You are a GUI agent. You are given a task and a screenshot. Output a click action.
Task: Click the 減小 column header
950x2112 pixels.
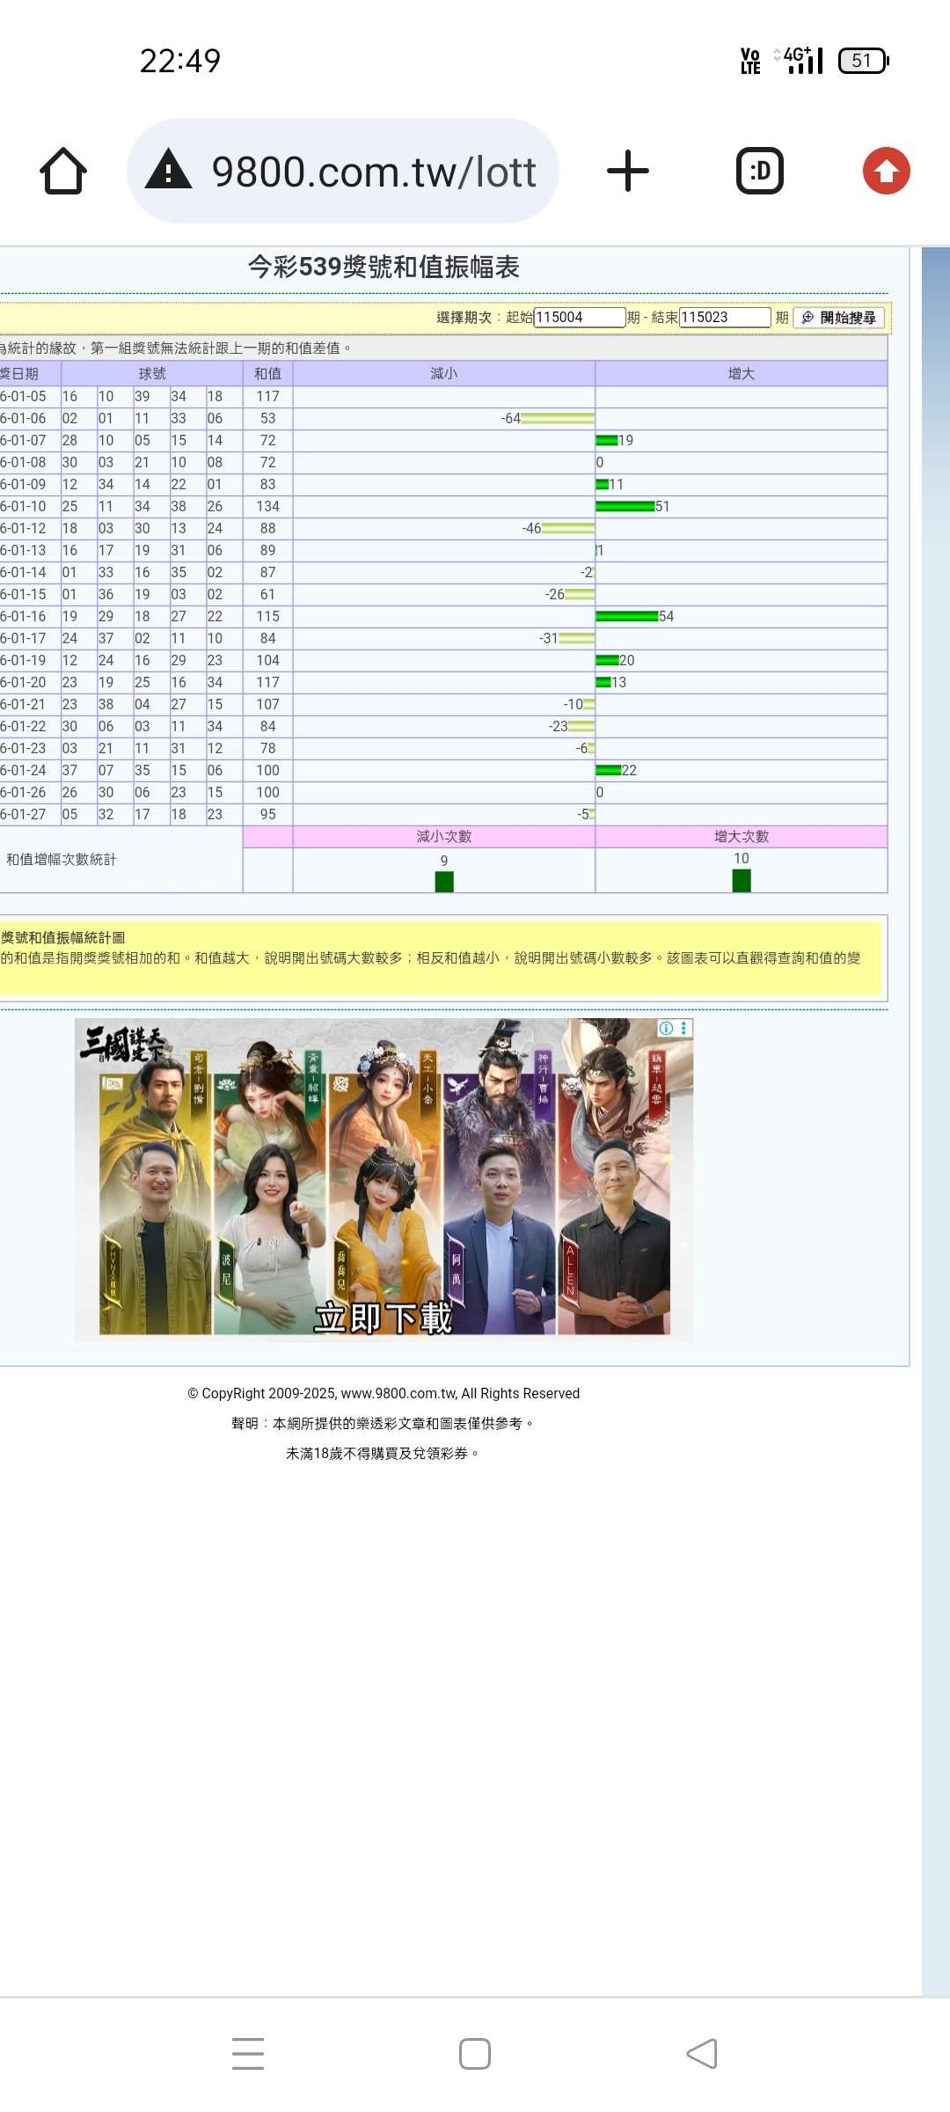click(443, 374)
